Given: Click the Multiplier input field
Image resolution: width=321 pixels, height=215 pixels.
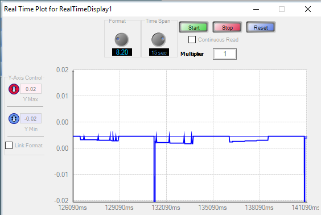Looking at the screenshot, I should click(225, 54).
